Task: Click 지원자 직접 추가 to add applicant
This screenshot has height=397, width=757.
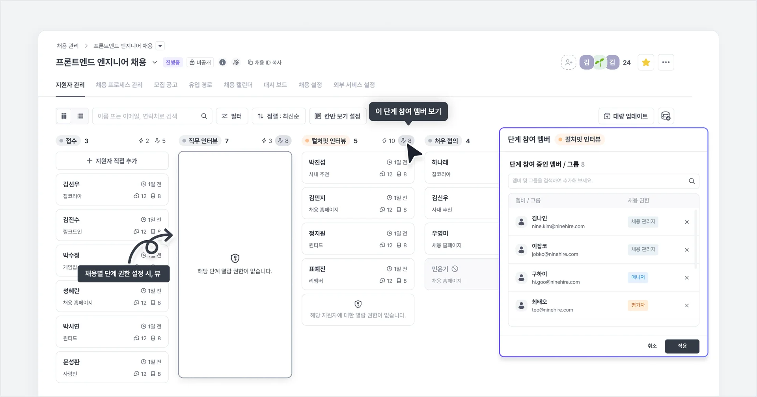Action: pos(112,161)
